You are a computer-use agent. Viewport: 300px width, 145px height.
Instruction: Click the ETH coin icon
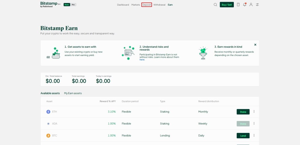coord(48,112)
